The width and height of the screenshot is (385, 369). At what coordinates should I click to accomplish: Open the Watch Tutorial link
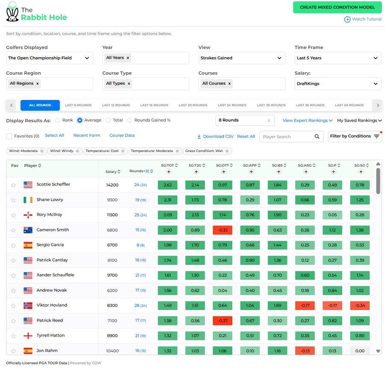pyautogui.click(x=363, y=19)
